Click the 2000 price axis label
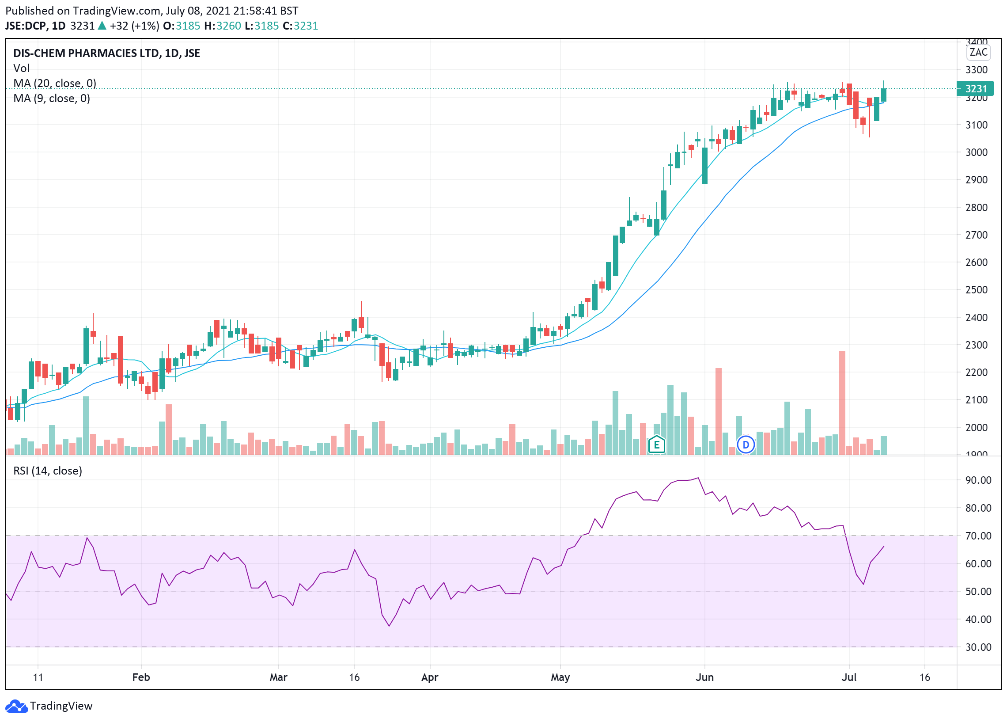This screenshot has height=722, width=1007. tap(977, 427)
